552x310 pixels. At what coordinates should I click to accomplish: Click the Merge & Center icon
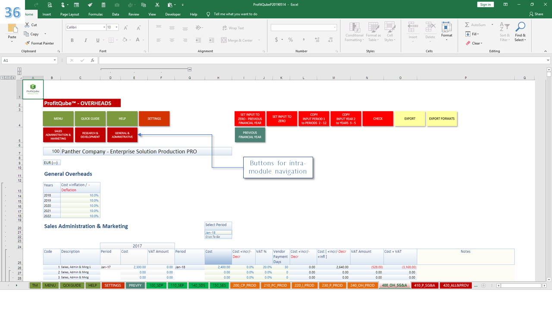[x=224, y=40]
